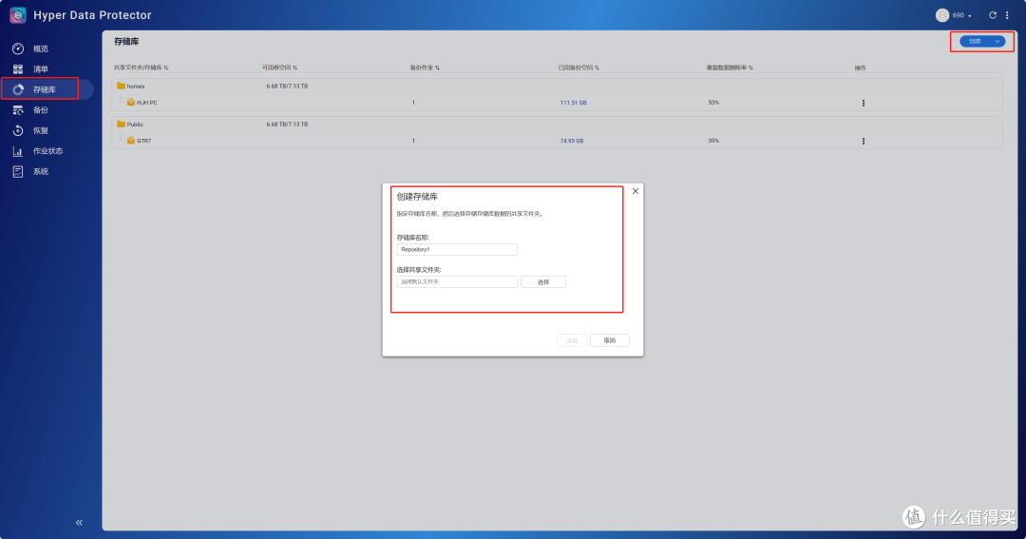Click the Hyper Data Protector logo icon
This screenshot has height=539, width=1026.
[x=18, y=15]
